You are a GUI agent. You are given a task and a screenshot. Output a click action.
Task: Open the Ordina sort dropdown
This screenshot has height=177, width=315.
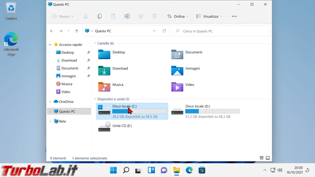pyautogui.click(x=178, y=16)
